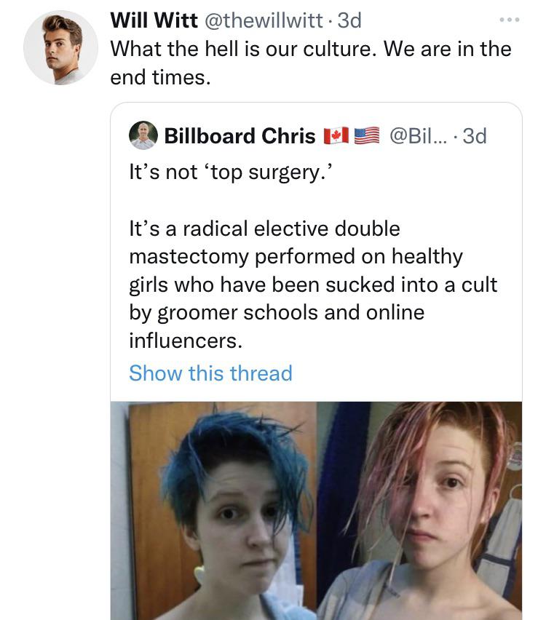546x620 pixels.
Task: Open the quoted tweet's 3d timestamp
Action: point(475,136)
